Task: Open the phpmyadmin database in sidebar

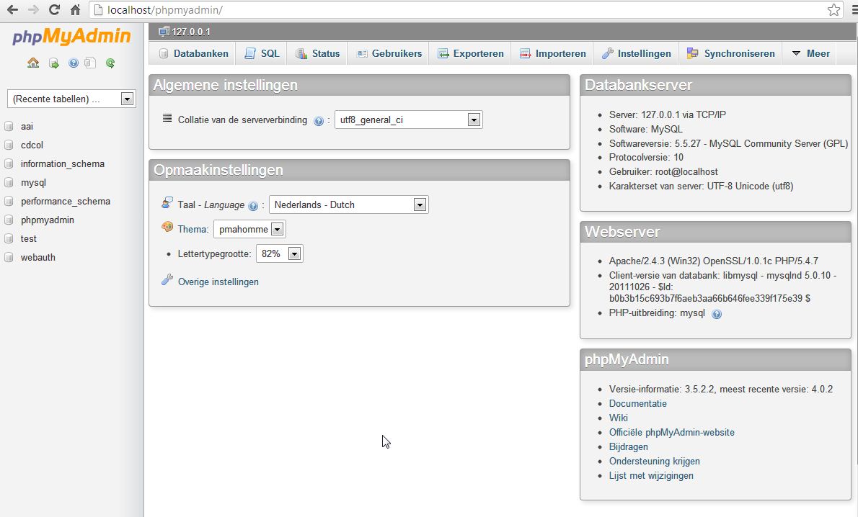Action: click(47, 220)
